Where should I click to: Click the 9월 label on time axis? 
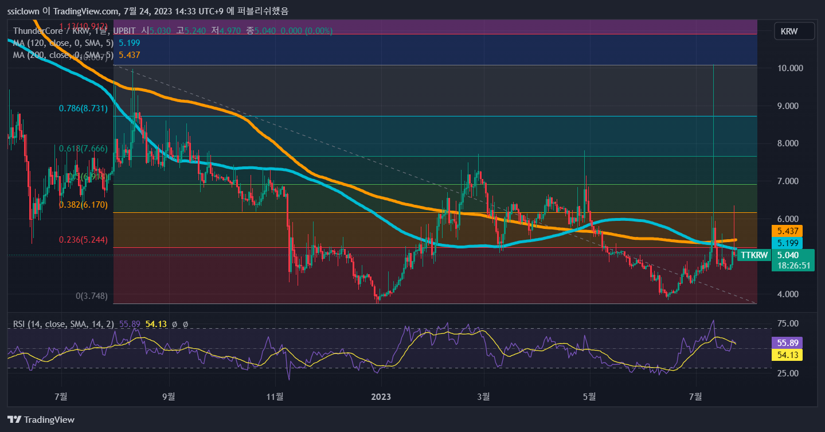[x=170, y=396]
